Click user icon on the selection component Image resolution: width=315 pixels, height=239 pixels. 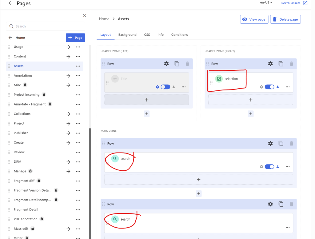pos(278,87)
